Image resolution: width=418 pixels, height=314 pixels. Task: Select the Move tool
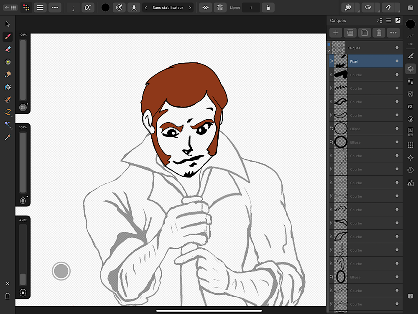click(x=8, y=24)
